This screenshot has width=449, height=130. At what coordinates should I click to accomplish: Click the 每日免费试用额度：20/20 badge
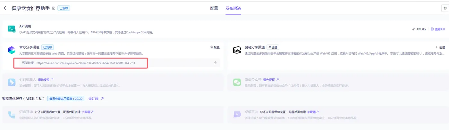66,99
